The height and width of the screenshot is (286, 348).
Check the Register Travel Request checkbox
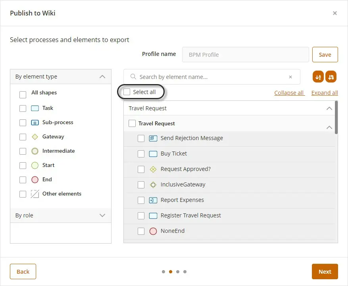(x=141, y=216)
